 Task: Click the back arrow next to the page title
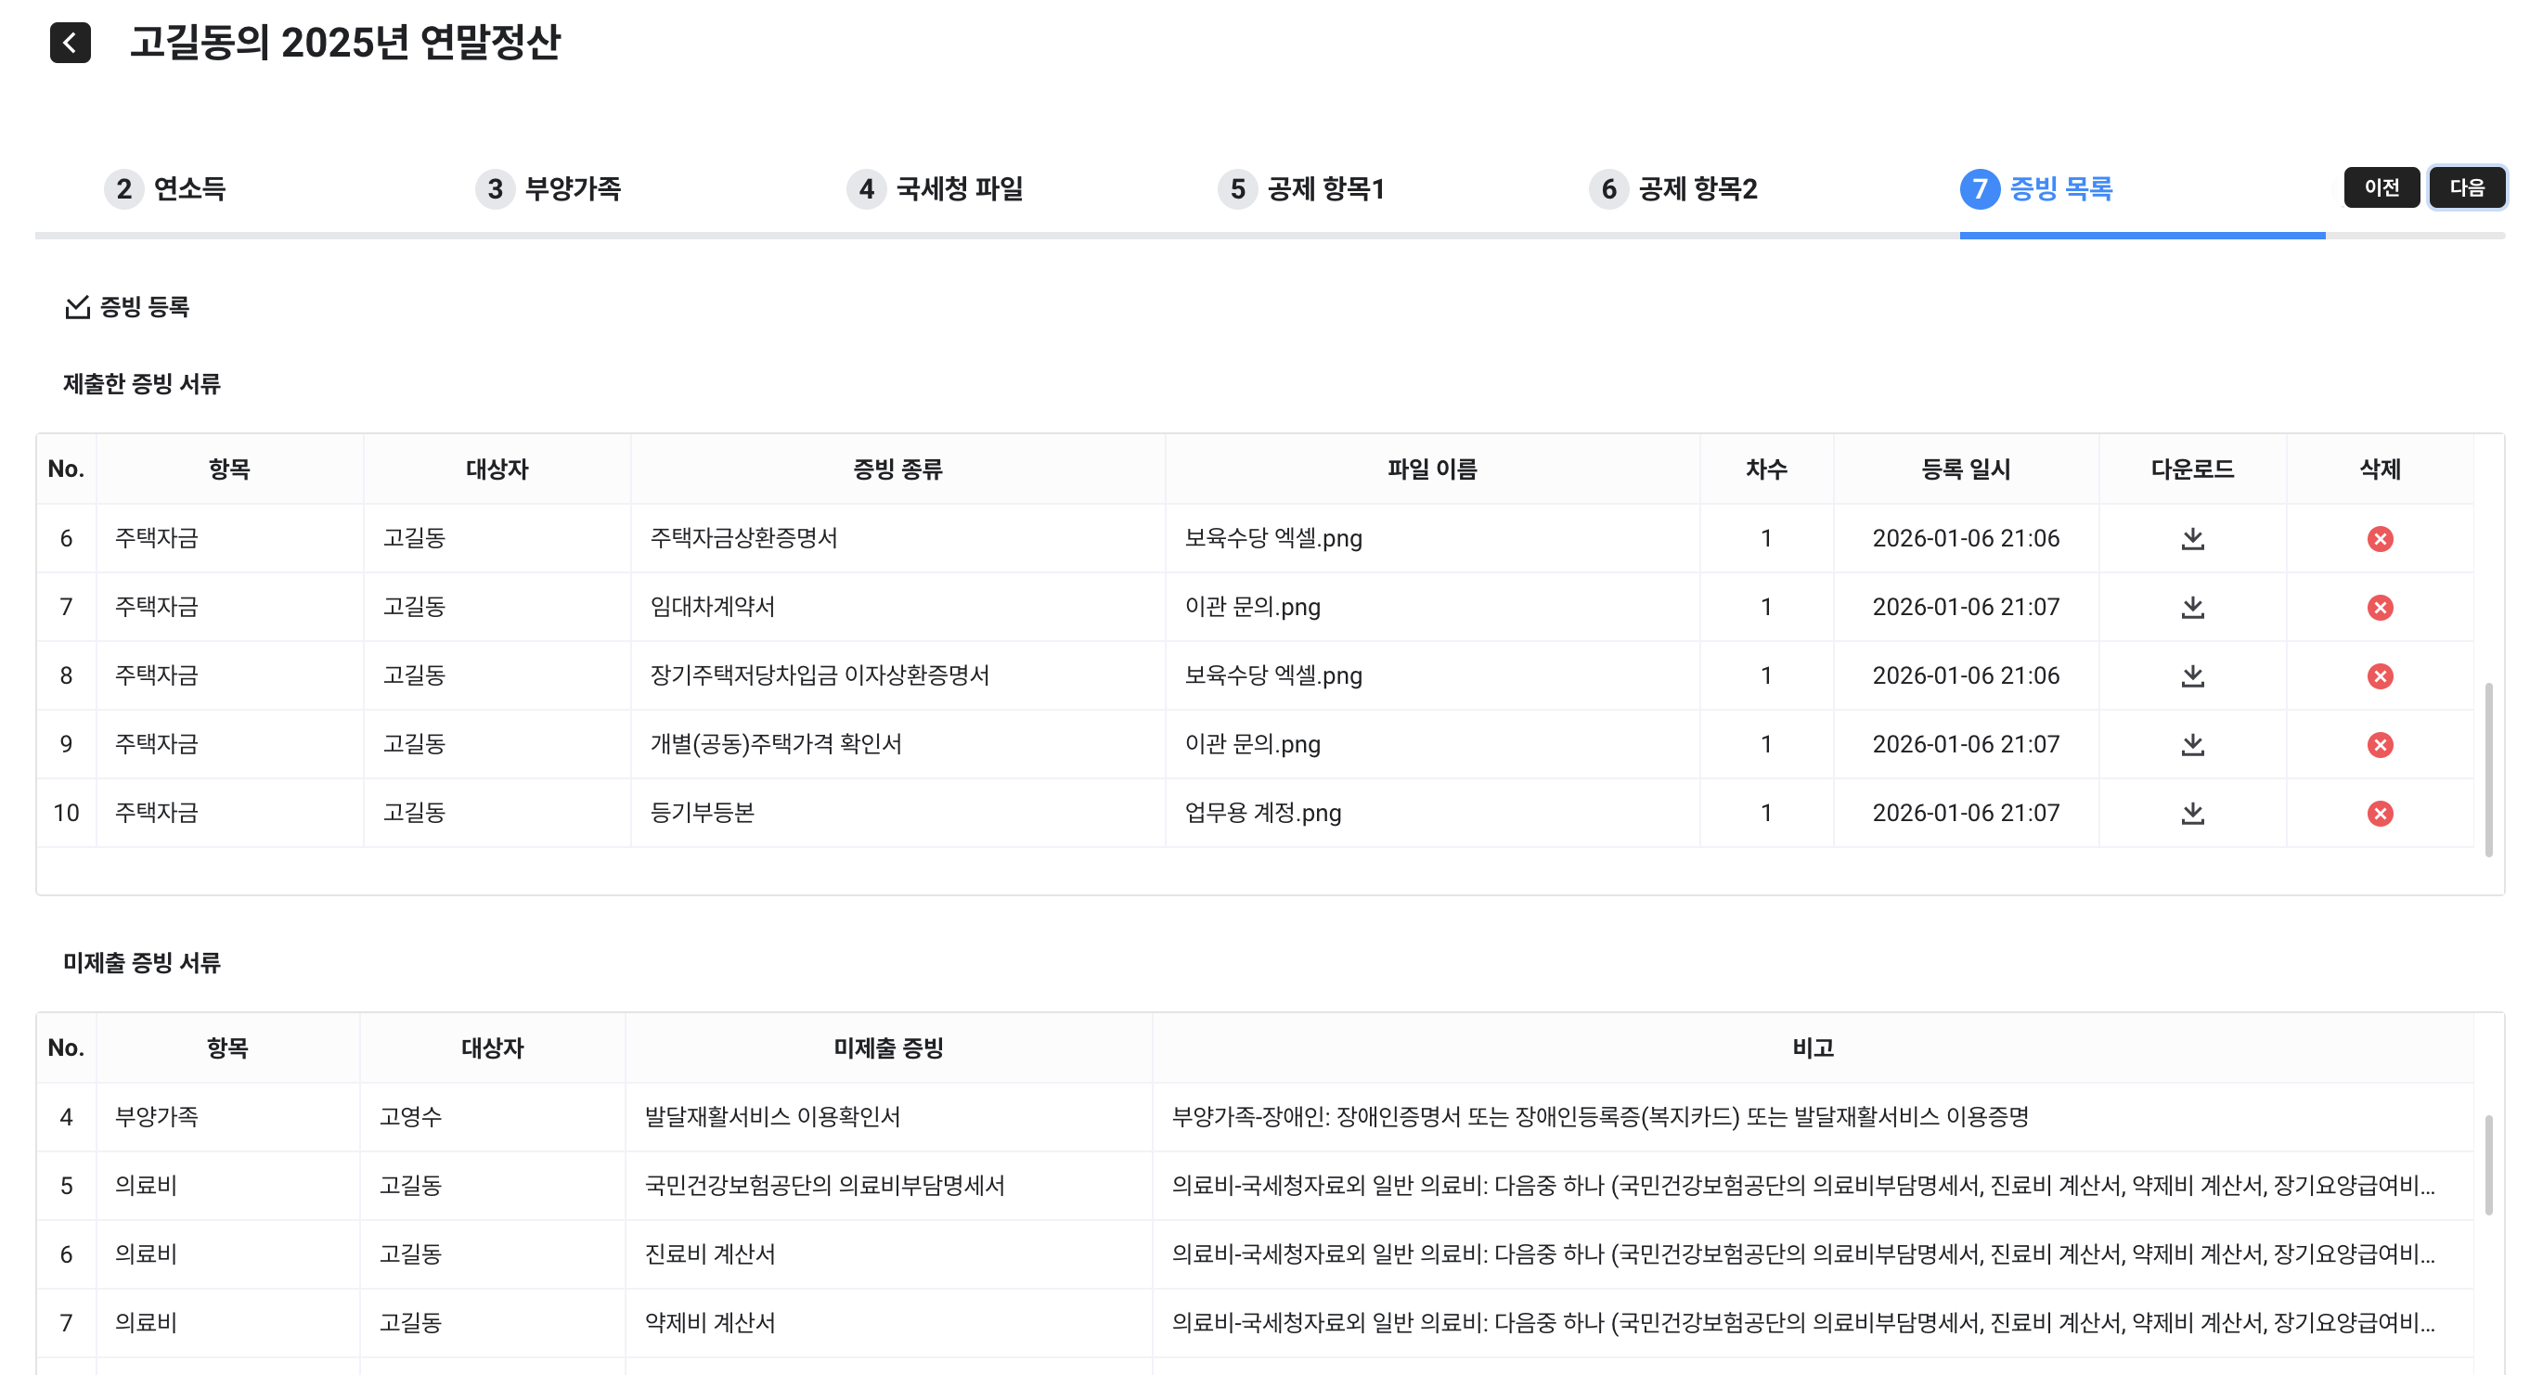point(70,43)
